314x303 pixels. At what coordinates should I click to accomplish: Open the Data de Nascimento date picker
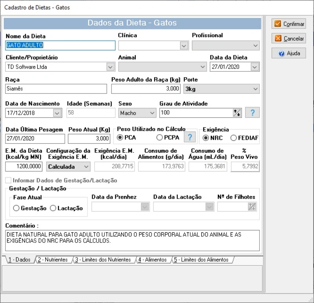pos(57,113)
